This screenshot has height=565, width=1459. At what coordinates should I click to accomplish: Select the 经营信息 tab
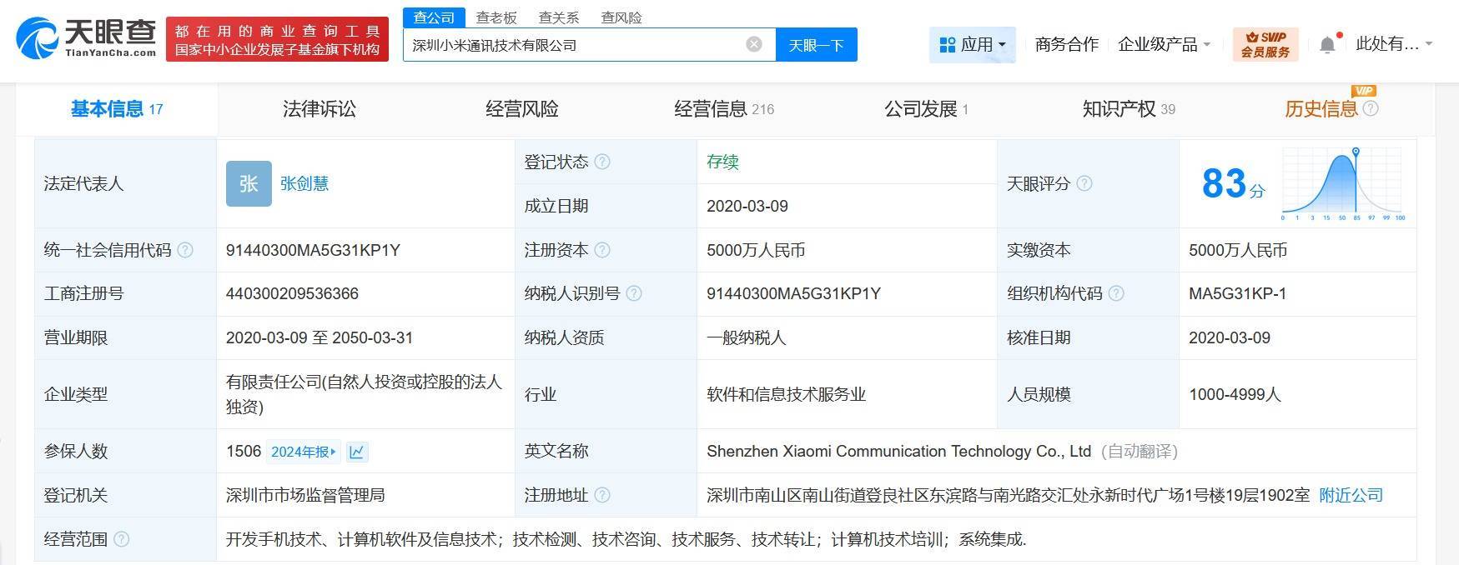click(724, 109)
